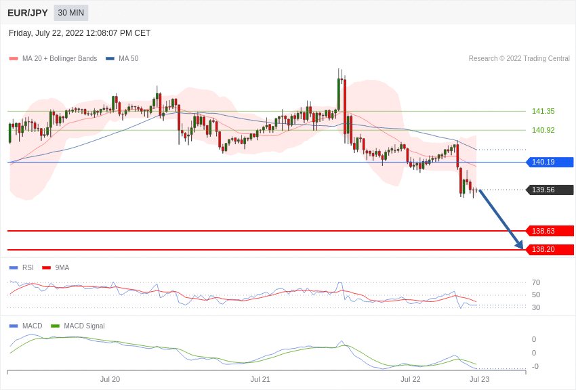Image resolution: width=576 pixels, height=390 pixels.
Task: Click the RSI 30 axis value
Action: coord(536,307)
